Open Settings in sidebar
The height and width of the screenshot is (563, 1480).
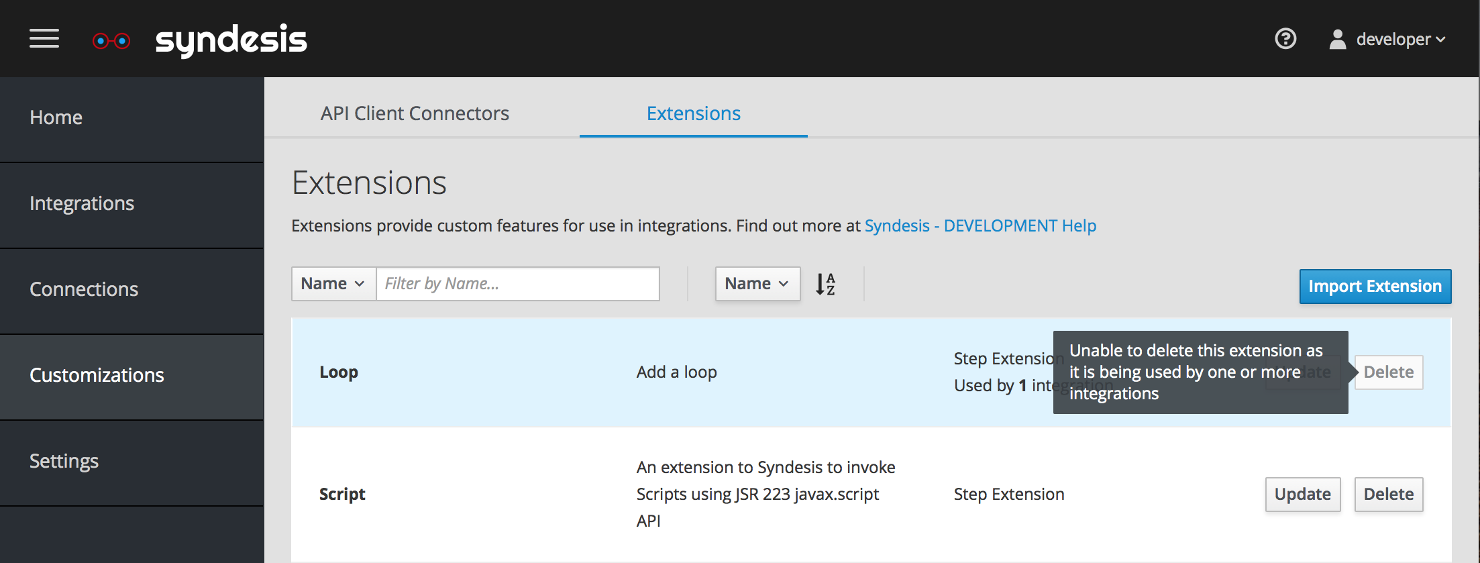(131, 462)
